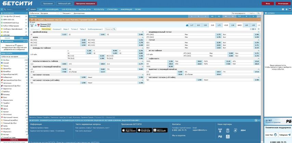Collapse the Тотал market section
The image size is (292, 143).
[258, 40]
